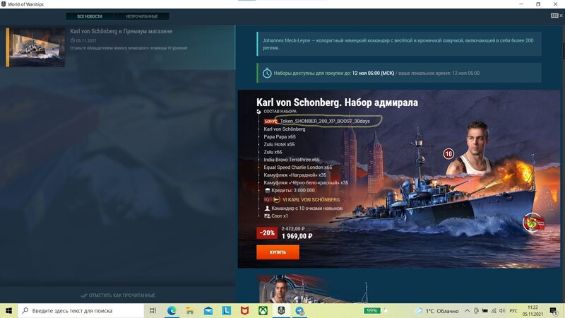Click the German flag emblem on ship art

tap(533, 223)
